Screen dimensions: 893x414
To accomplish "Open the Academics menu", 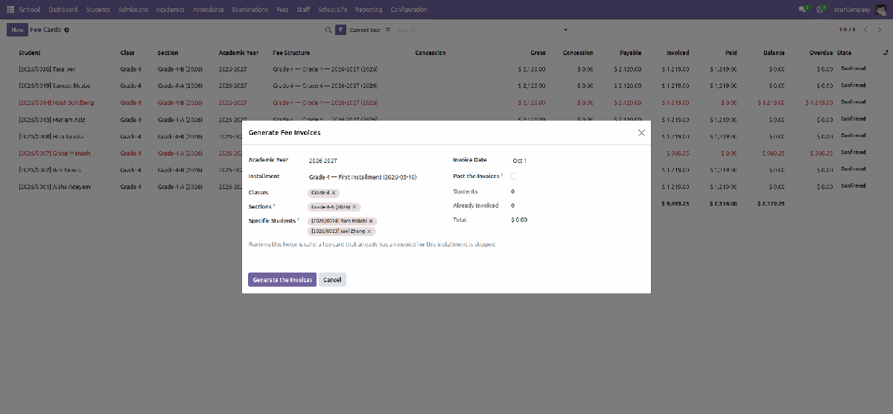I will [171, 10].
